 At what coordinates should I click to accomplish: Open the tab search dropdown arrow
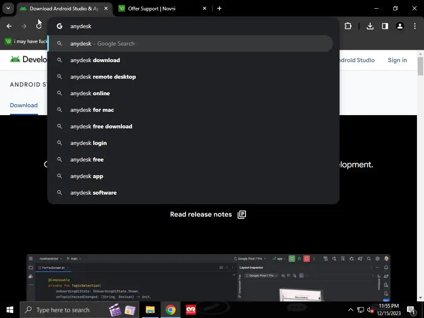point(8,8)
